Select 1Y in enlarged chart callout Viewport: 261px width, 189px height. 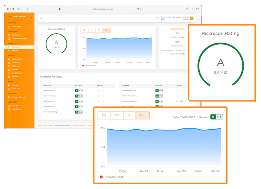[x=129, y=115]
